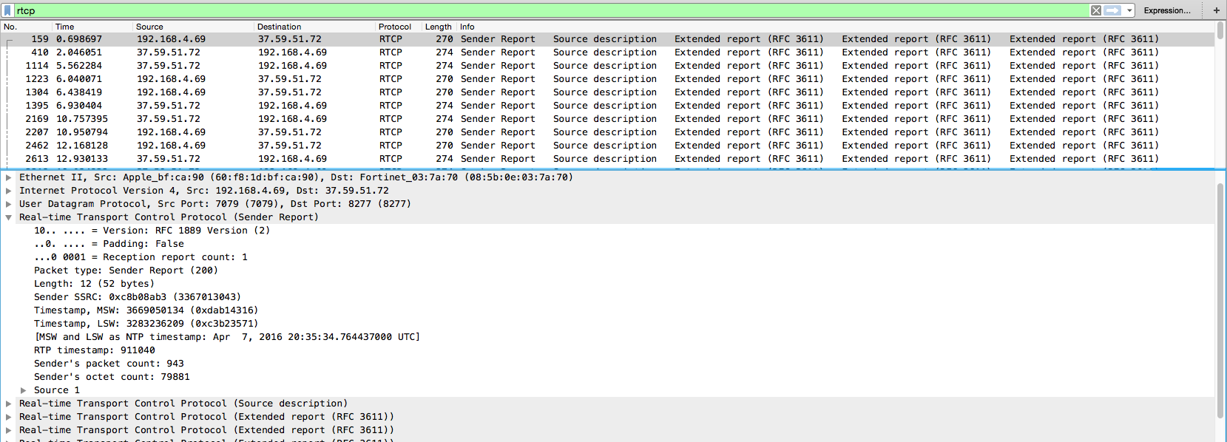Expand the second Extended report (RFC 3611) node

8,430
